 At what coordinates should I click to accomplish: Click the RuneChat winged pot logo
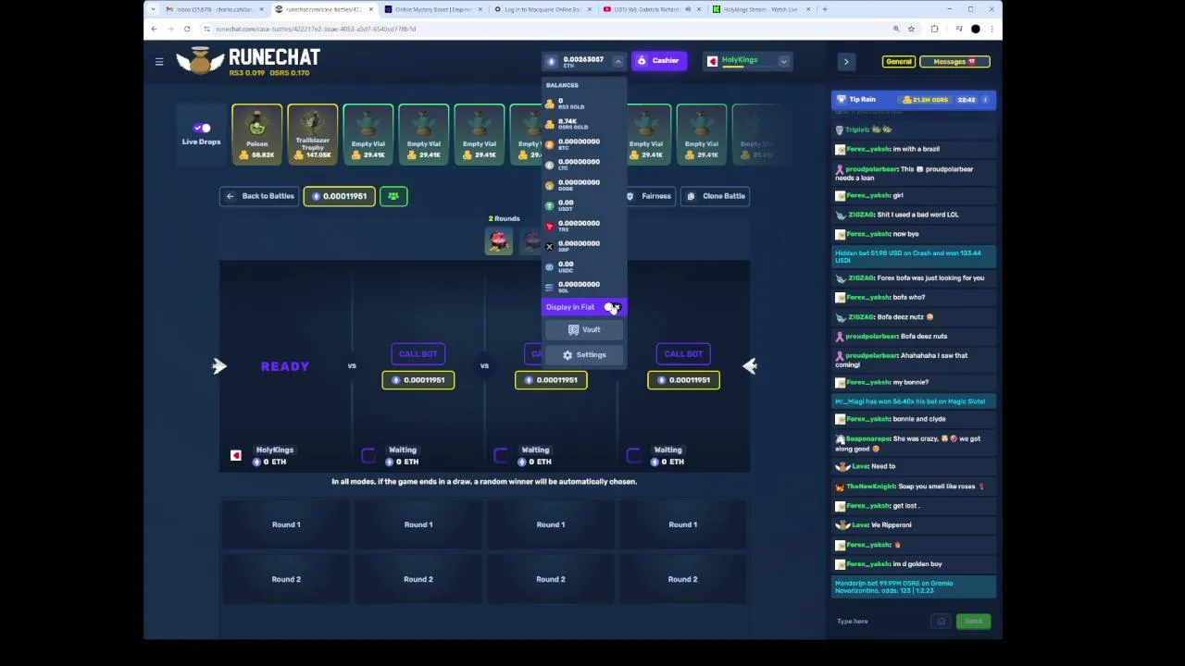[x=200, y=61]
